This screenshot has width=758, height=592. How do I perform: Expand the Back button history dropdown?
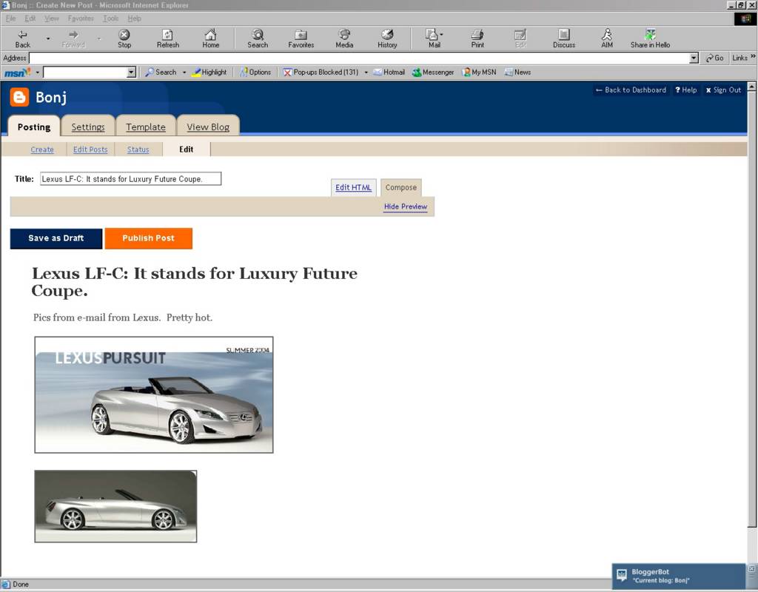coord(48,38)
